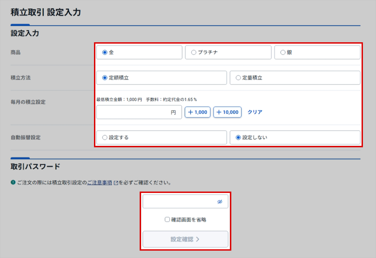Click the クリア link to reset amount
The image size is (376, 258).
click(x=255, y=112)
